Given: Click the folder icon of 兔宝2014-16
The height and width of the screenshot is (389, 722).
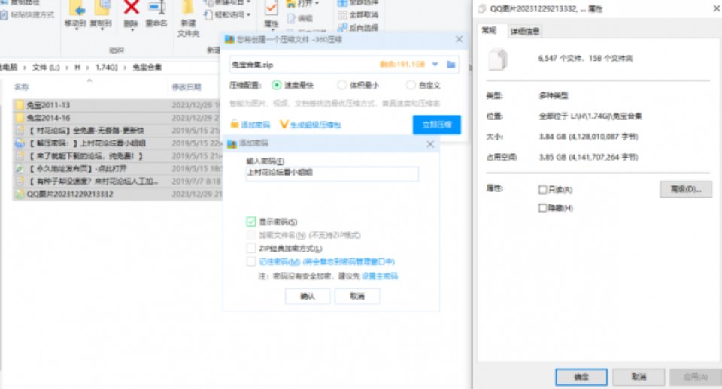Looking at the screenshot, I should click(x=20, y=118).
